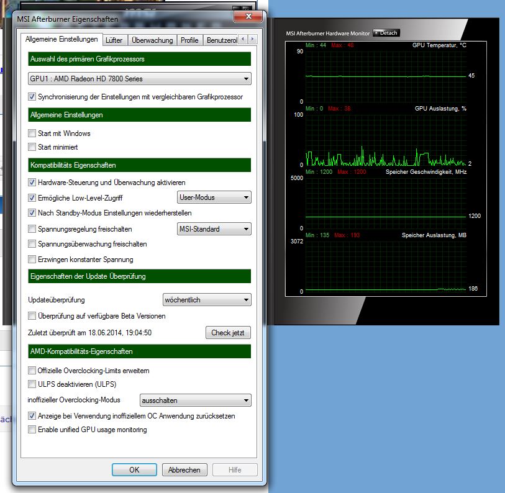The width and height of the screenshot is (505, 493).
Task: Toggle Nach Standby-Modus Einstellungen wiederherstellen
Action: pyautogui.click(x=32, y=213)
